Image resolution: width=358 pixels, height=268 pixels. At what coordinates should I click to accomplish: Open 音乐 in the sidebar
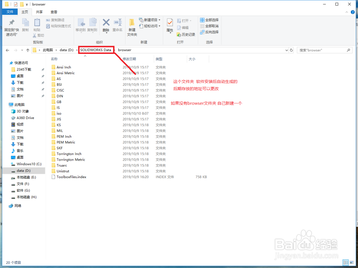[20, 151]
